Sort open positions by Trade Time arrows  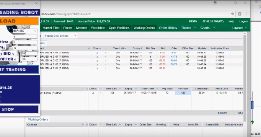tap(157, 89)
